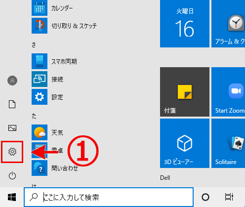Click the magnifier icon in the search box
Viewport: 245px width, 207px height.
tap(34, 197)
